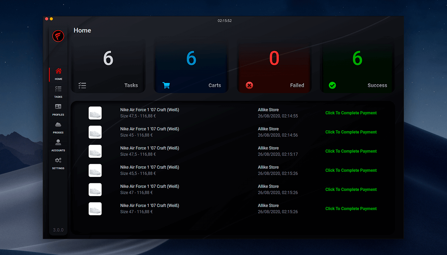Click the '26/08/2020, 02:14:55' timestamp

click(x=278, y=116)
